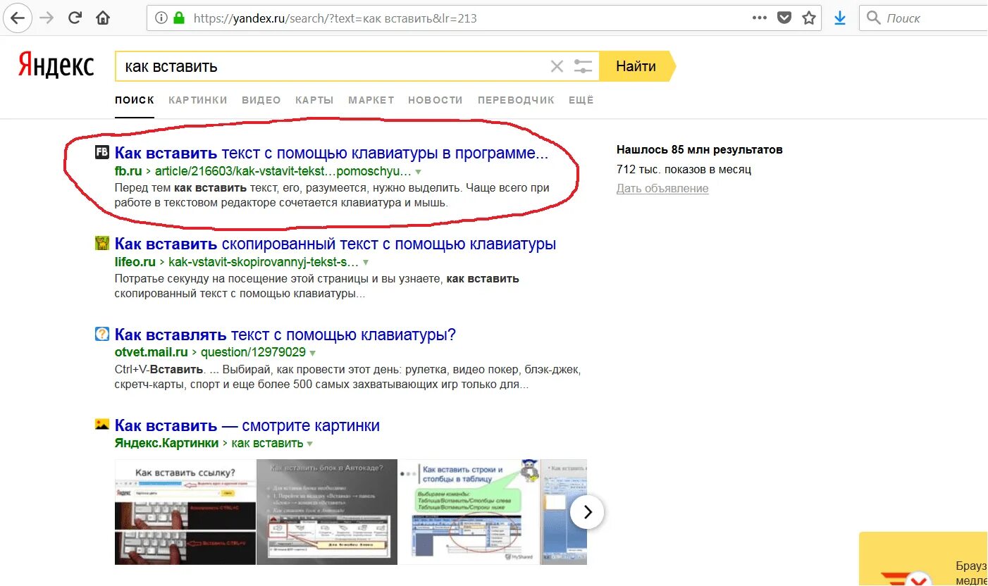Show site info via the circled i icon
Viewport: 988px width, 586px height.
point(161,18)
